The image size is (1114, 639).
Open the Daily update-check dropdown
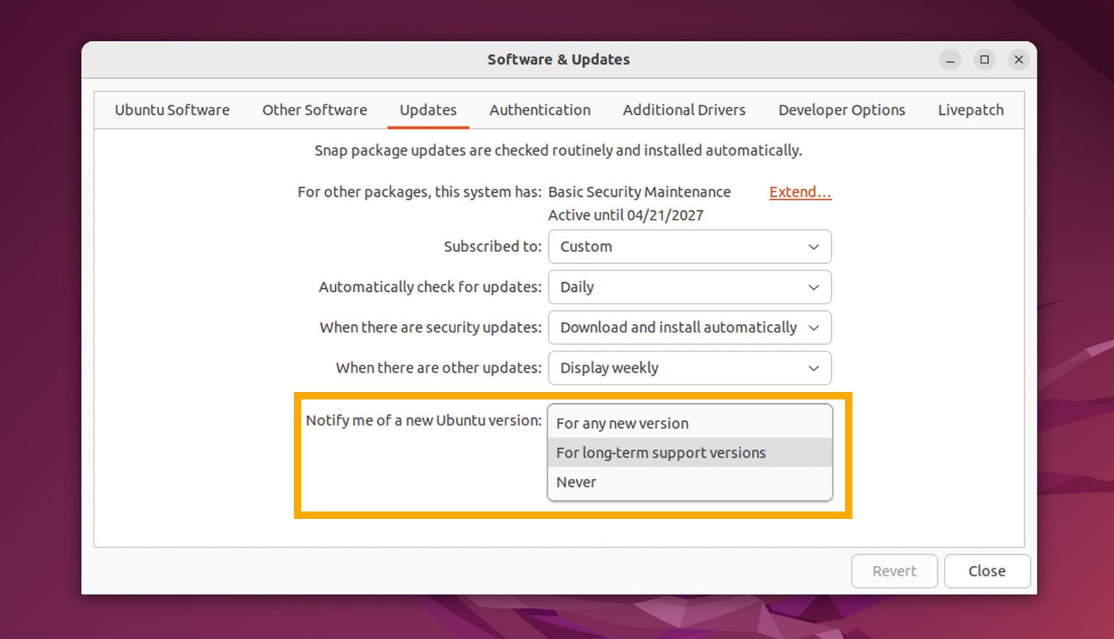click(690, 287)
